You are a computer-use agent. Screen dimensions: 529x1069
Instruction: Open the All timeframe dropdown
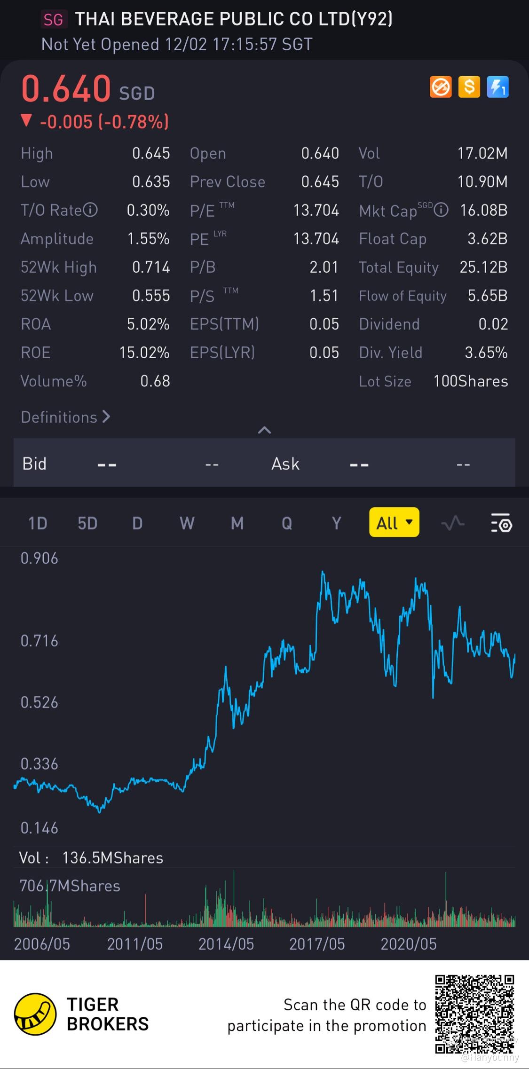pyautogui.click(x=394, y=523)
